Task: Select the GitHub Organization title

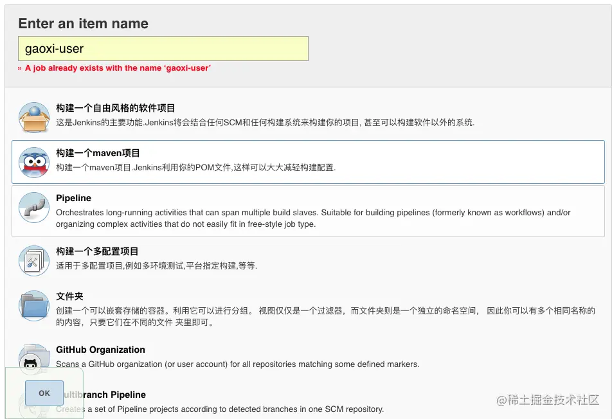Action: coord(100,350)
